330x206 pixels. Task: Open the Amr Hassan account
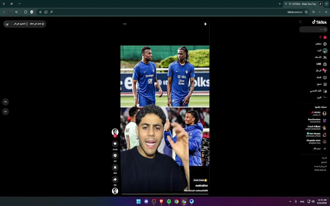tap(316, 134)
